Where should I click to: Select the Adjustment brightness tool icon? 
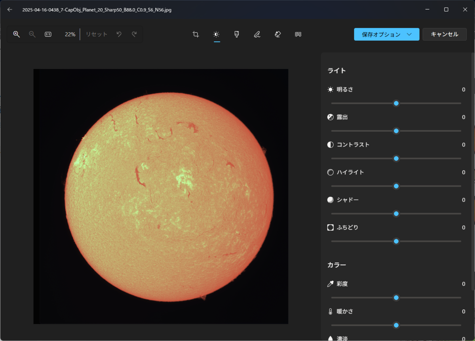point(216,34)
